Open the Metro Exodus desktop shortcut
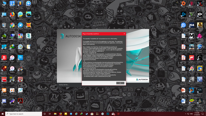The height and width of the screenshot is (116, 206). click(192, 38)
